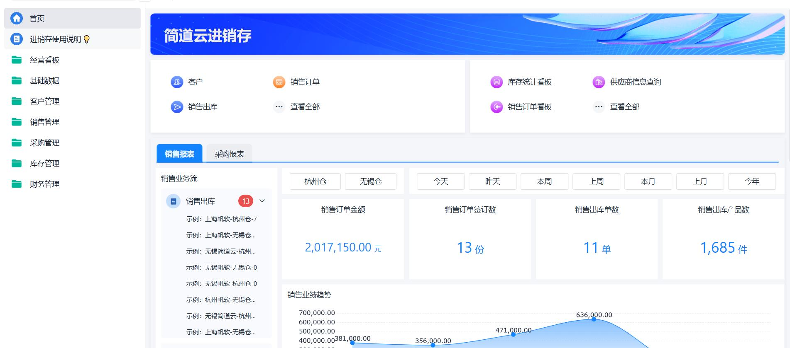This screenshot has height=348, width=790.
Task: Switch to the 销售报表 tab
Action: (x=179, y=153)
